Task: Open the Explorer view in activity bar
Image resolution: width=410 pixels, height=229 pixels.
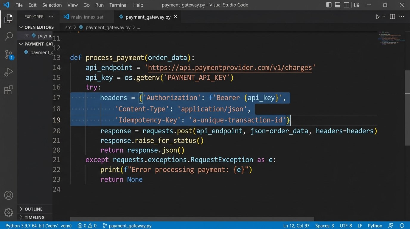Action: coord(8,19)
